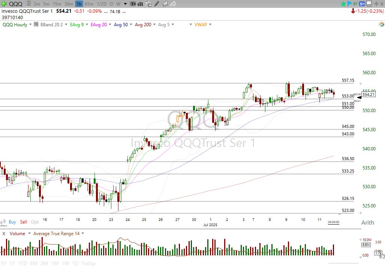
Task: Click the blue flag icon
Action: (350, 4)
